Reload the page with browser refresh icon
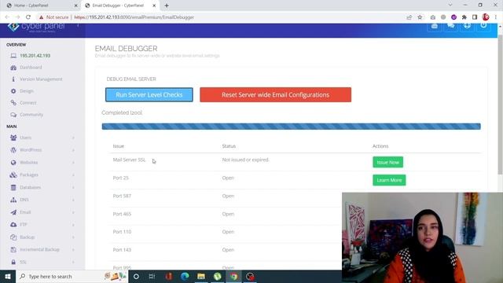503x283 pixels. click(x=28, y=17)
